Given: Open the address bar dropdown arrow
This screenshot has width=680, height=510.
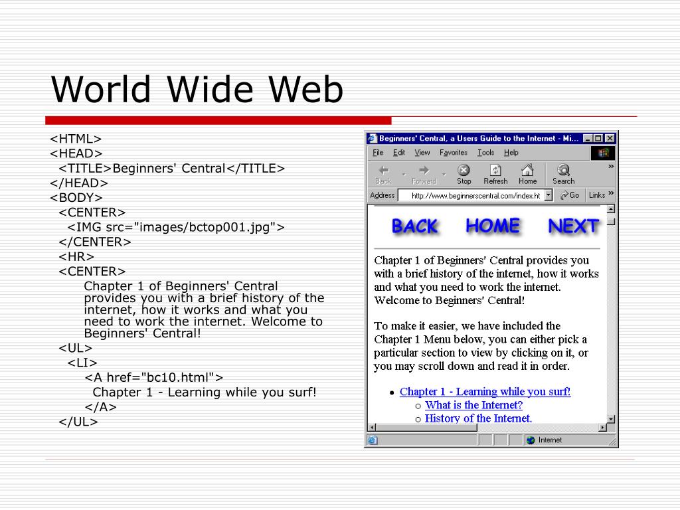Looking at the screenshot, I should [x=549, y=195].
